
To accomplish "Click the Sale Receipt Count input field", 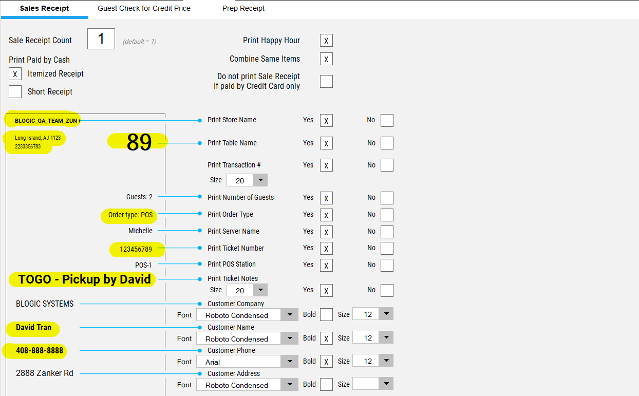I will click(101, 39).
